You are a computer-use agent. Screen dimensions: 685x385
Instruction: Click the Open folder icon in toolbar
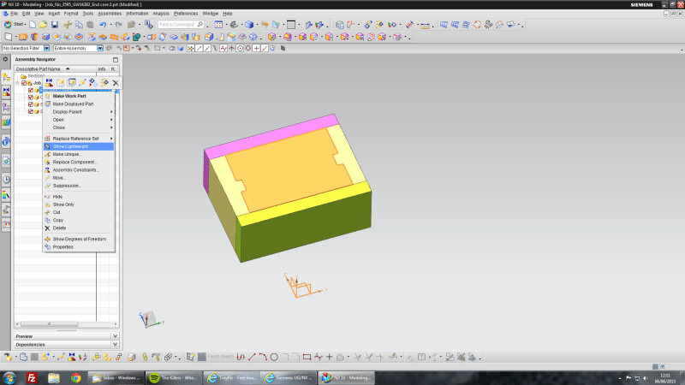44,25
